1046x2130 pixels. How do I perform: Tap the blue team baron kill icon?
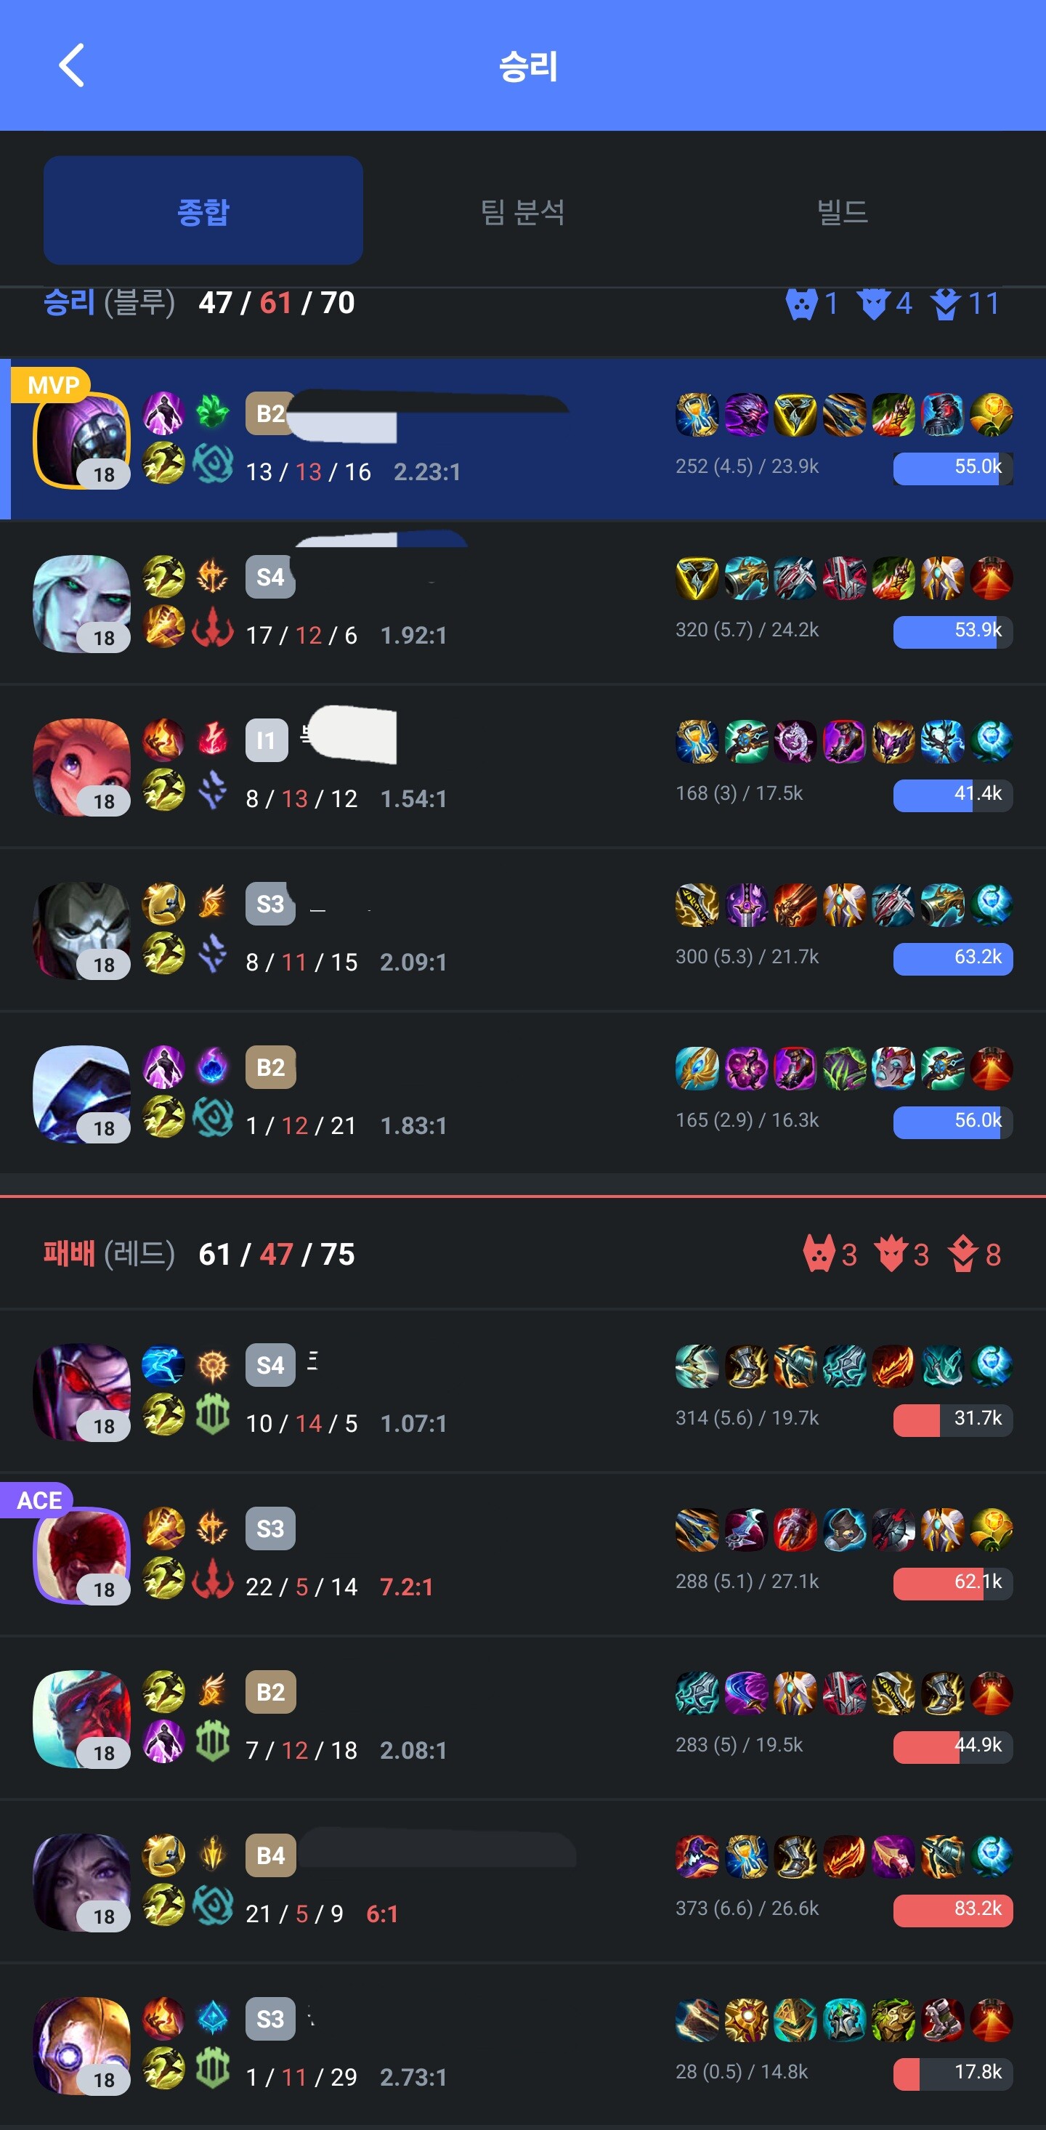pos(801,304)
